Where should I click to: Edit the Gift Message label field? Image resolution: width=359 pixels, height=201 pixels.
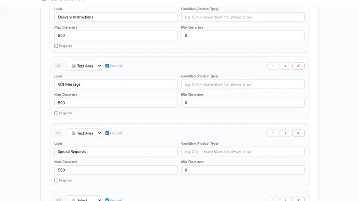coord(116,84)
